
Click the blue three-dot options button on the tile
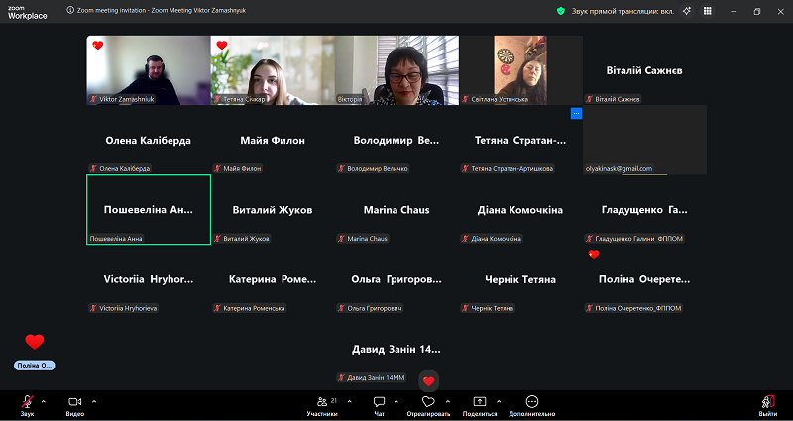576,113
